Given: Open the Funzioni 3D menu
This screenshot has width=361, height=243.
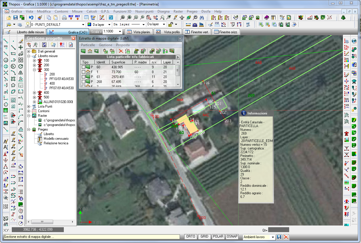Looking at the screenshot, I should click(123, 11).
